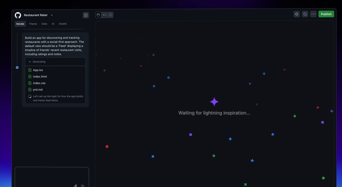Viewport: 342px width, 187px height.
Task: Click the Restaurant Rater title text
Action: 36,15
